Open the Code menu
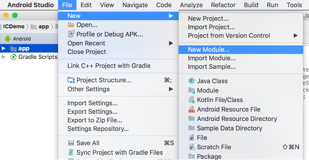309x160 pixels. click(163, 5)
